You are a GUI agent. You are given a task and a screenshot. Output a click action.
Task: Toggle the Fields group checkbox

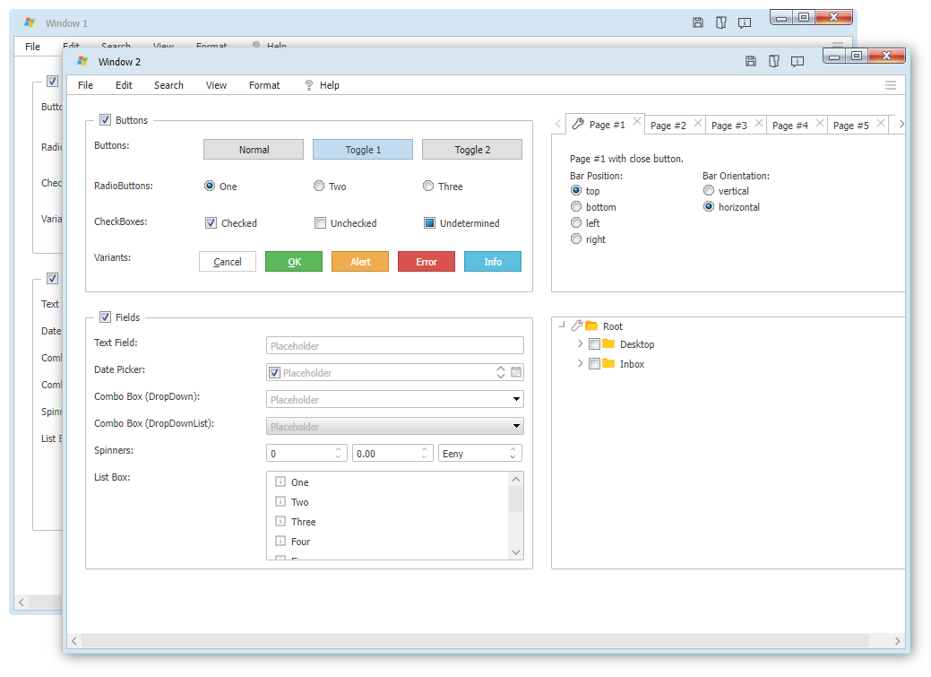[105, 317]
